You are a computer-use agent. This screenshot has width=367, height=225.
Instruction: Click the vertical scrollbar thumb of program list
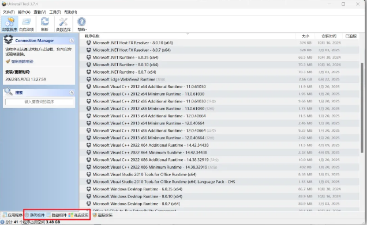(362, 108)
